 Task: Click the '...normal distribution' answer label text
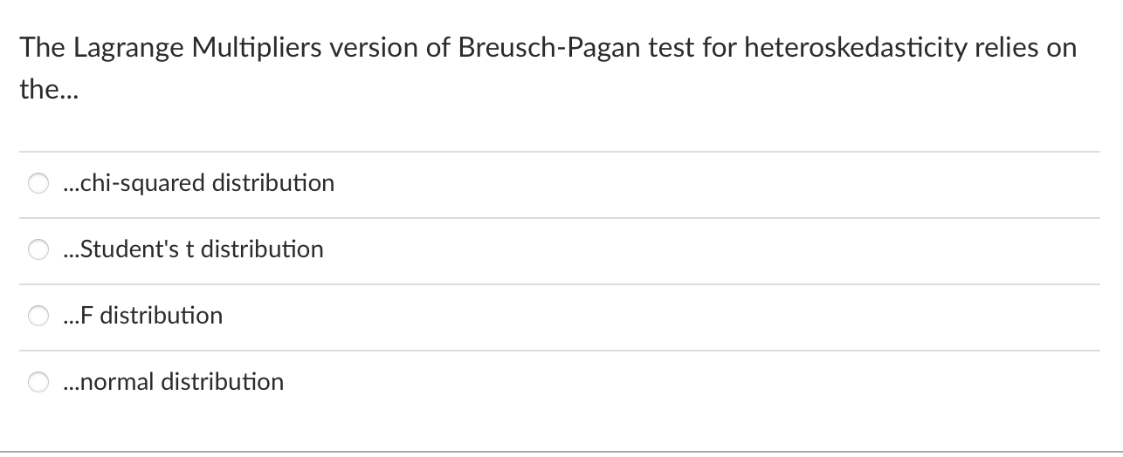click(x=173, y=382)
